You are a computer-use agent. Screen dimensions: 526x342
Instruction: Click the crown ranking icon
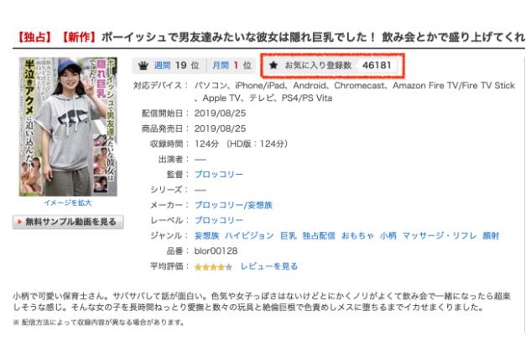tap(143, 66)
